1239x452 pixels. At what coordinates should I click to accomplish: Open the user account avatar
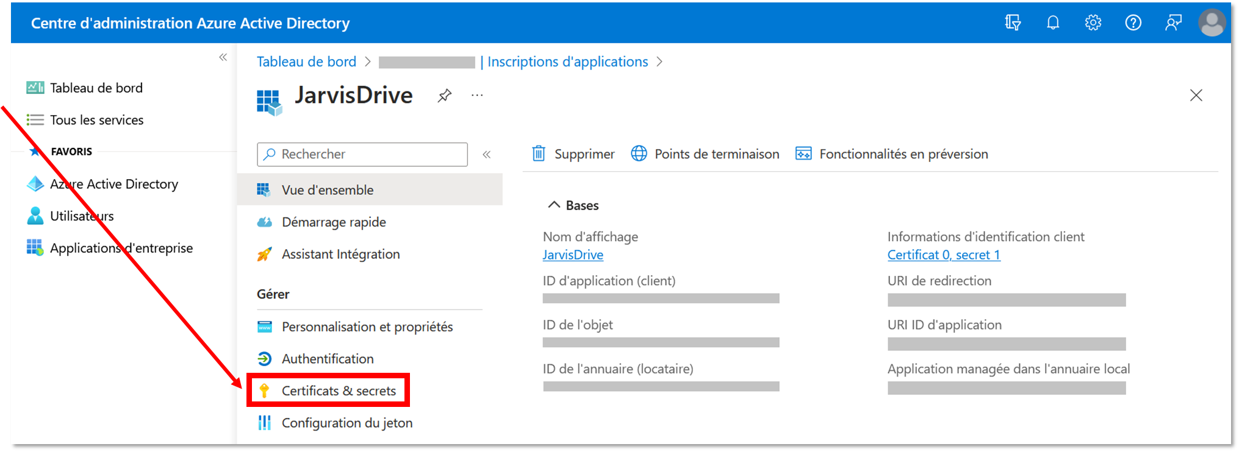tap(1212, 23)
